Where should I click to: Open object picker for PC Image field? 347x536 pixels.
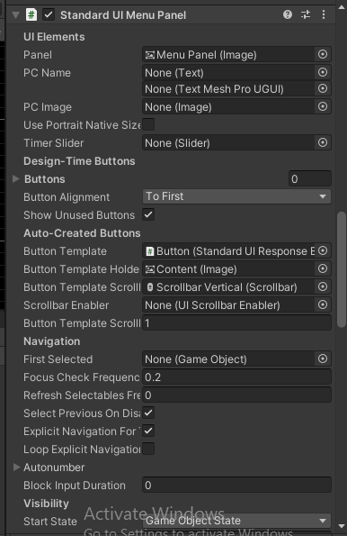coord(323,106)
